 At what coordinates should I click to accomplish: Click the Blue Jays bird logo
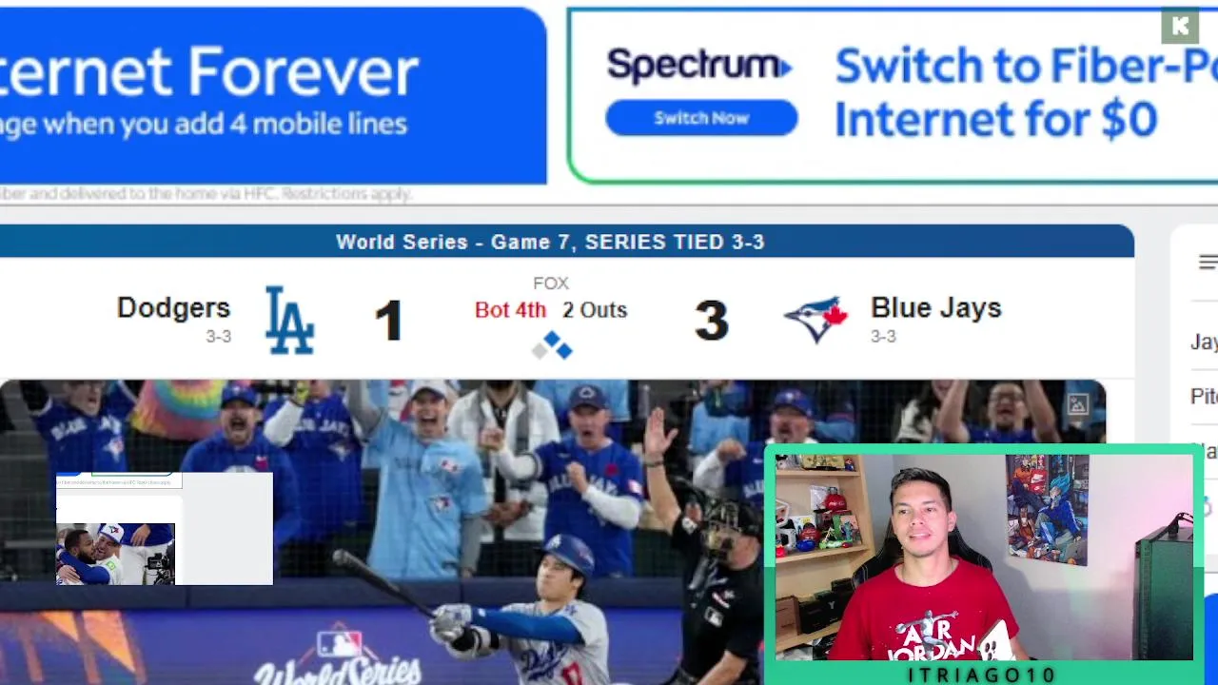pyautogui.click(x=815, y=320)
